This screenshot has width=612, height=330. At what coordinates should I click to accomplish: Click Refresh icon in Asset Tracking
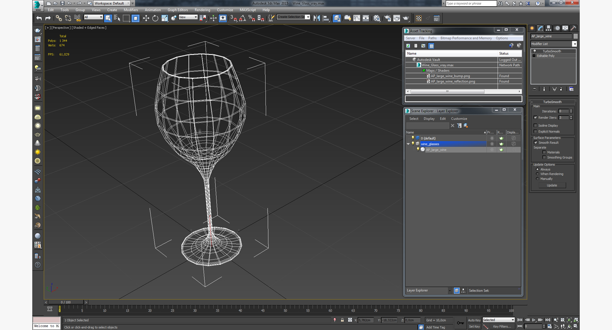[x=408, y=46]
